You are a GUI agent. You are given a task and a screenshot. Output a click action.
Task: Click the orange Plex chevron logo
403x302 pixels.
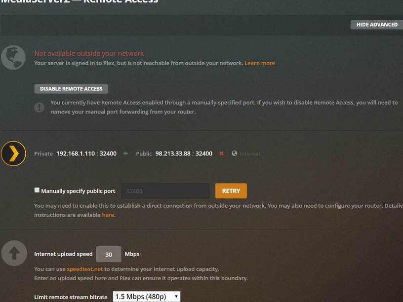coord(13,153)
